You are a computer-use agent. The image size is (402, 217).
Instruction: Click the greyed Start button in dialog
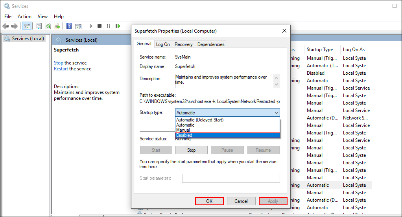tap(156, 150)
